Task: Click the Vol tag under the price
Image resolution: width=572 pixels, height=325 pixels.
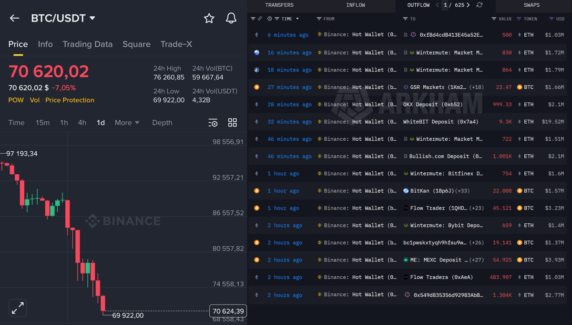Action: 34,100
